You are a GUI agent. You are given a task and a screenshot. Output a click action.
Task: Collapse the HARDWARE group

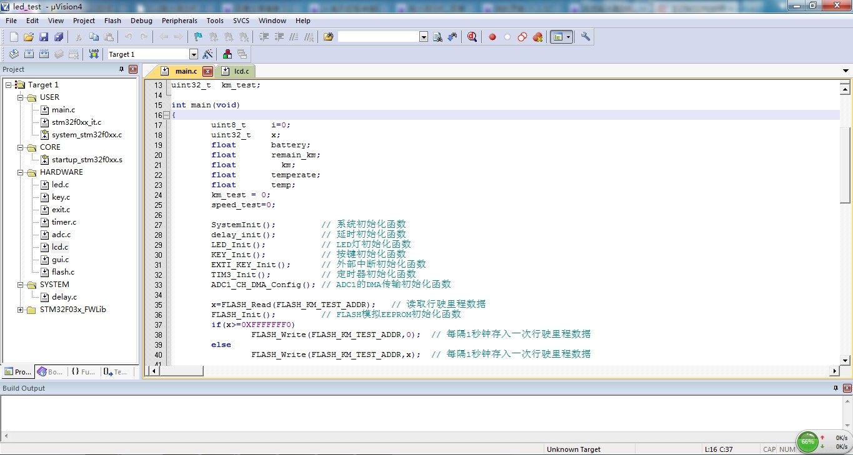(21, 172)
